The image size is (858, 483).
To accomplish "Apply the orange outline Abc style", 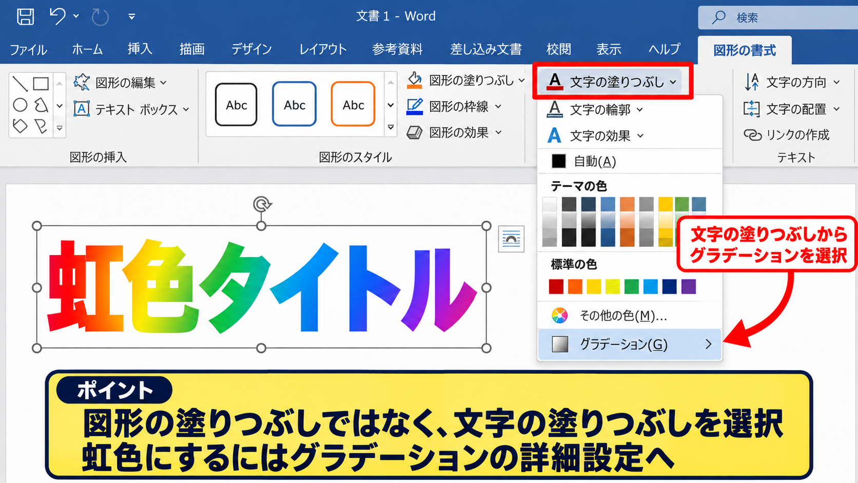I will click(x=353, y=104).
